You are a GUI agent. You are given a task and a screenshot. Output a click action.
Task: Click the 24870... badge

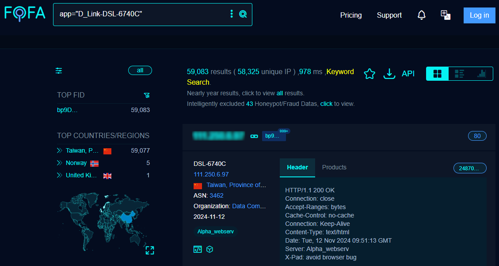click(470, 168)
